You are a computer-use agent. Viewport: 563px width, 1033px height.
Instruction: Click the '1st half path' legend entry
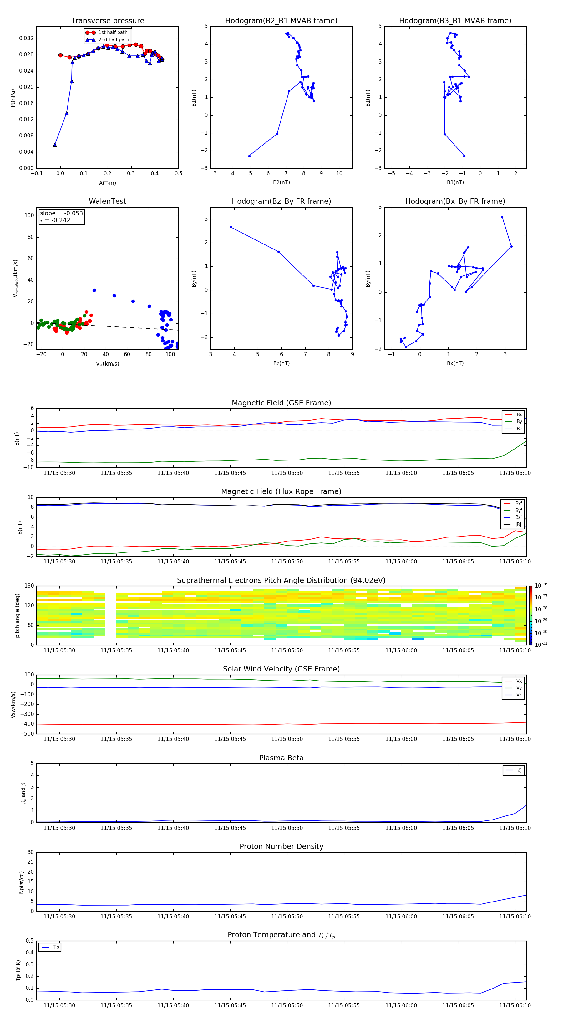coord(107,33)
